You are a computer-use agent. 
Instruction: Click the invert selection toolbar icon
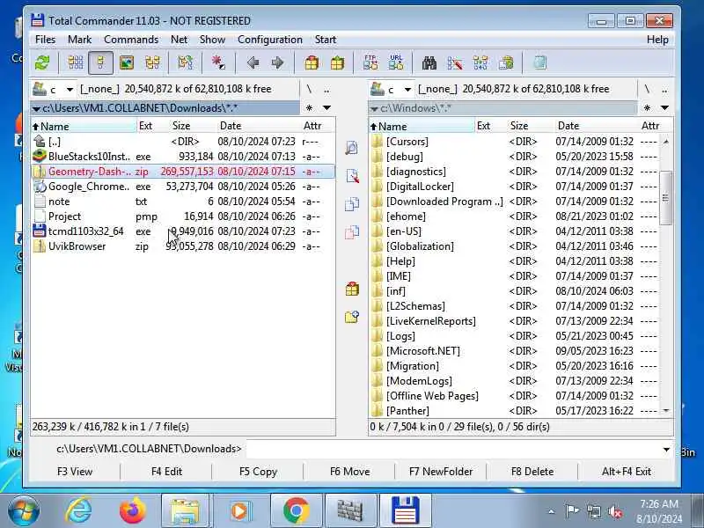coord(218,62)
